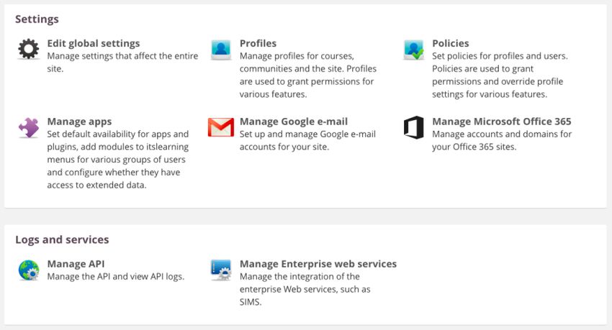
Task: Click the blue Profiles person icon
Action: (221, 50)
